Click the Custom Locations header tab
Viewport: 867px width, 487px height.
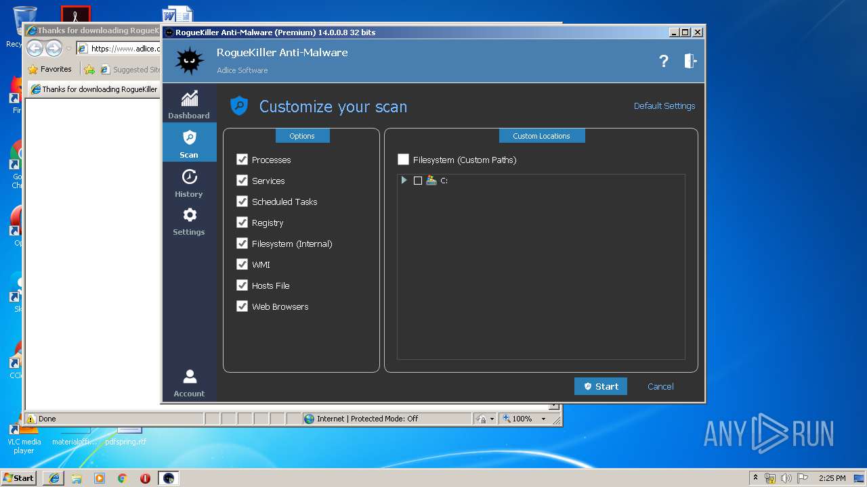tap(541, 136)
